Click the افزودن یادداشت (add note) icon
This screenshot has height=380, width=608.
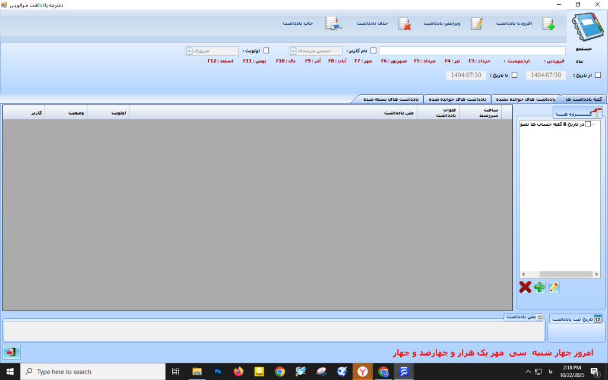click(548, 24)
